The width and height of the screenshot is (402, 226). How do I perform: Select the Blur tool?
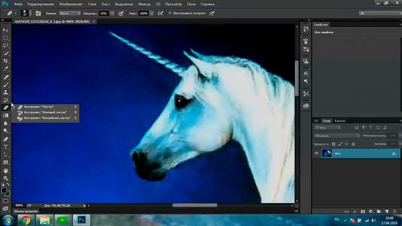pyautogui.click(x=6, y=123)
